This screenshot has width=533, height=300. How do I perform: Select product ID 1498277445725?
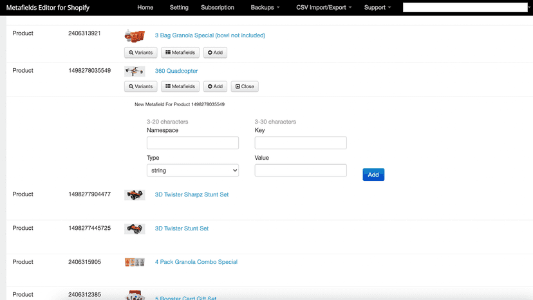pyautogui.click(x=89, y=229)
